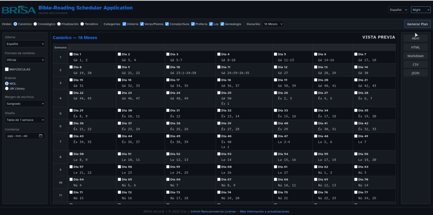Select JW Library links option
433x215 pixels.
click(7, 89)
